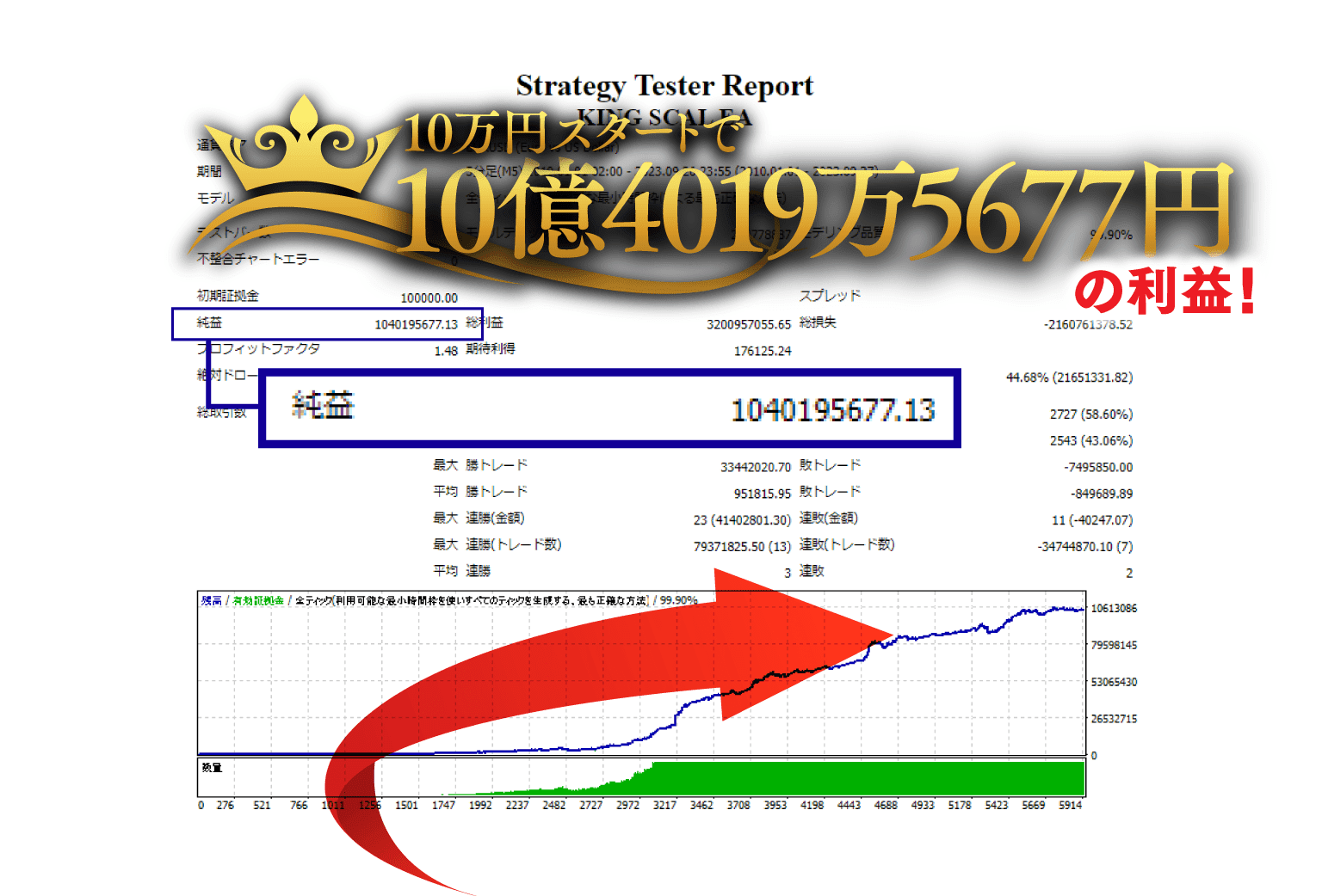This screenshot has width=1322, height=896.
Task: Click the 期待利得 value 176125.24
Action: [762, 351]
